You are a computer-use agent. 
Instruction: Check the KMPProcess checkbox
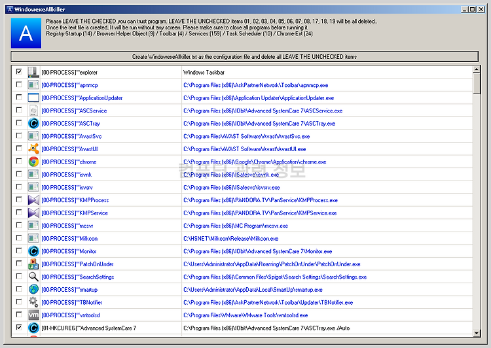(19, 200)
